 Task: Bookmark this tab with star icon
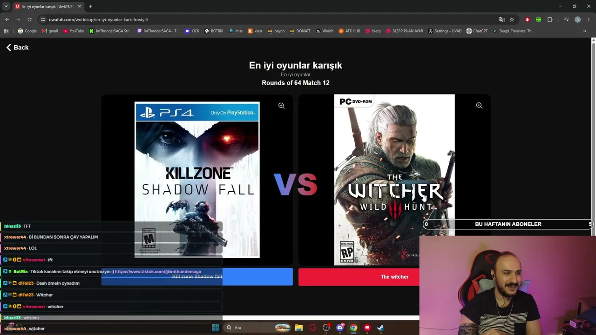click(x=512, y=20)
